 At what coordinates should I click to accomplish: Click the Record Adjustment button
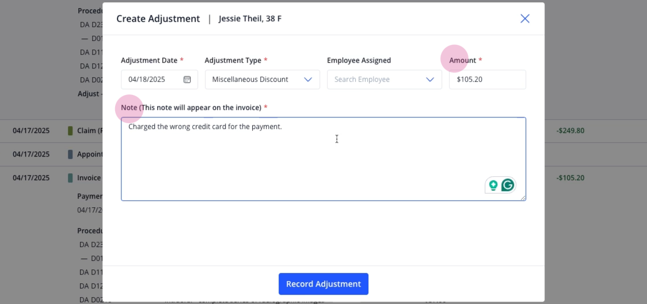point(323,284)
